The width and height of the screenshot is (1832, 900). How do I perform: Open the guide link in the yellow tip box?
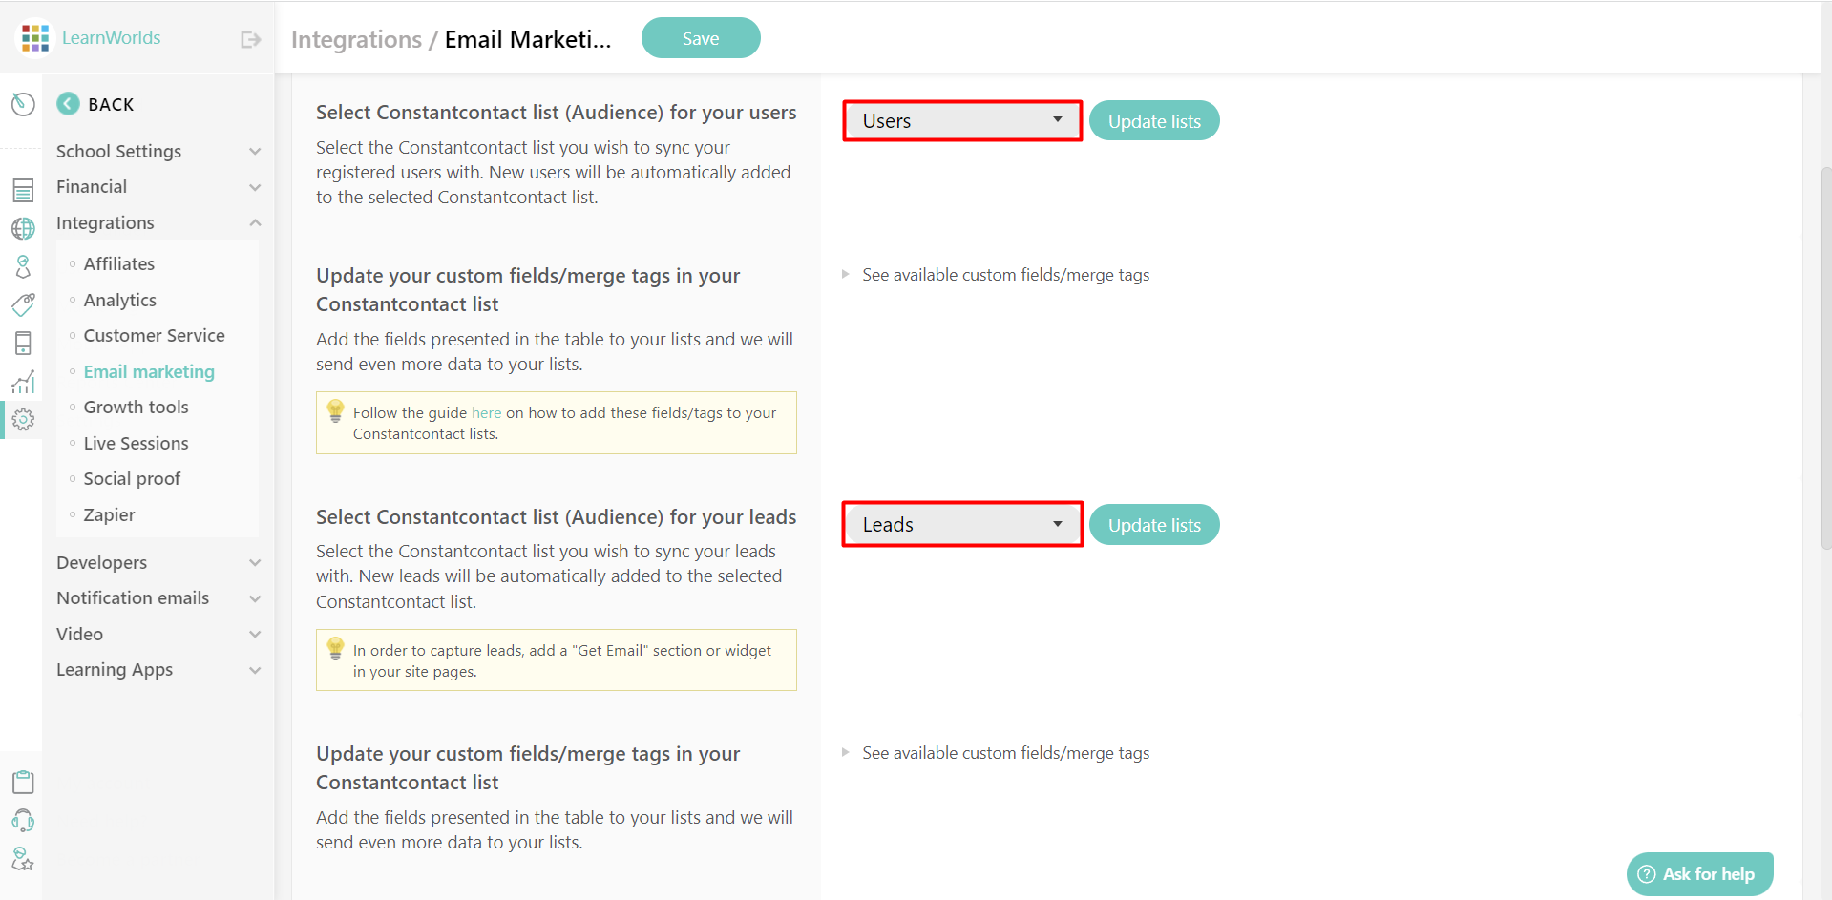(486, 412)
